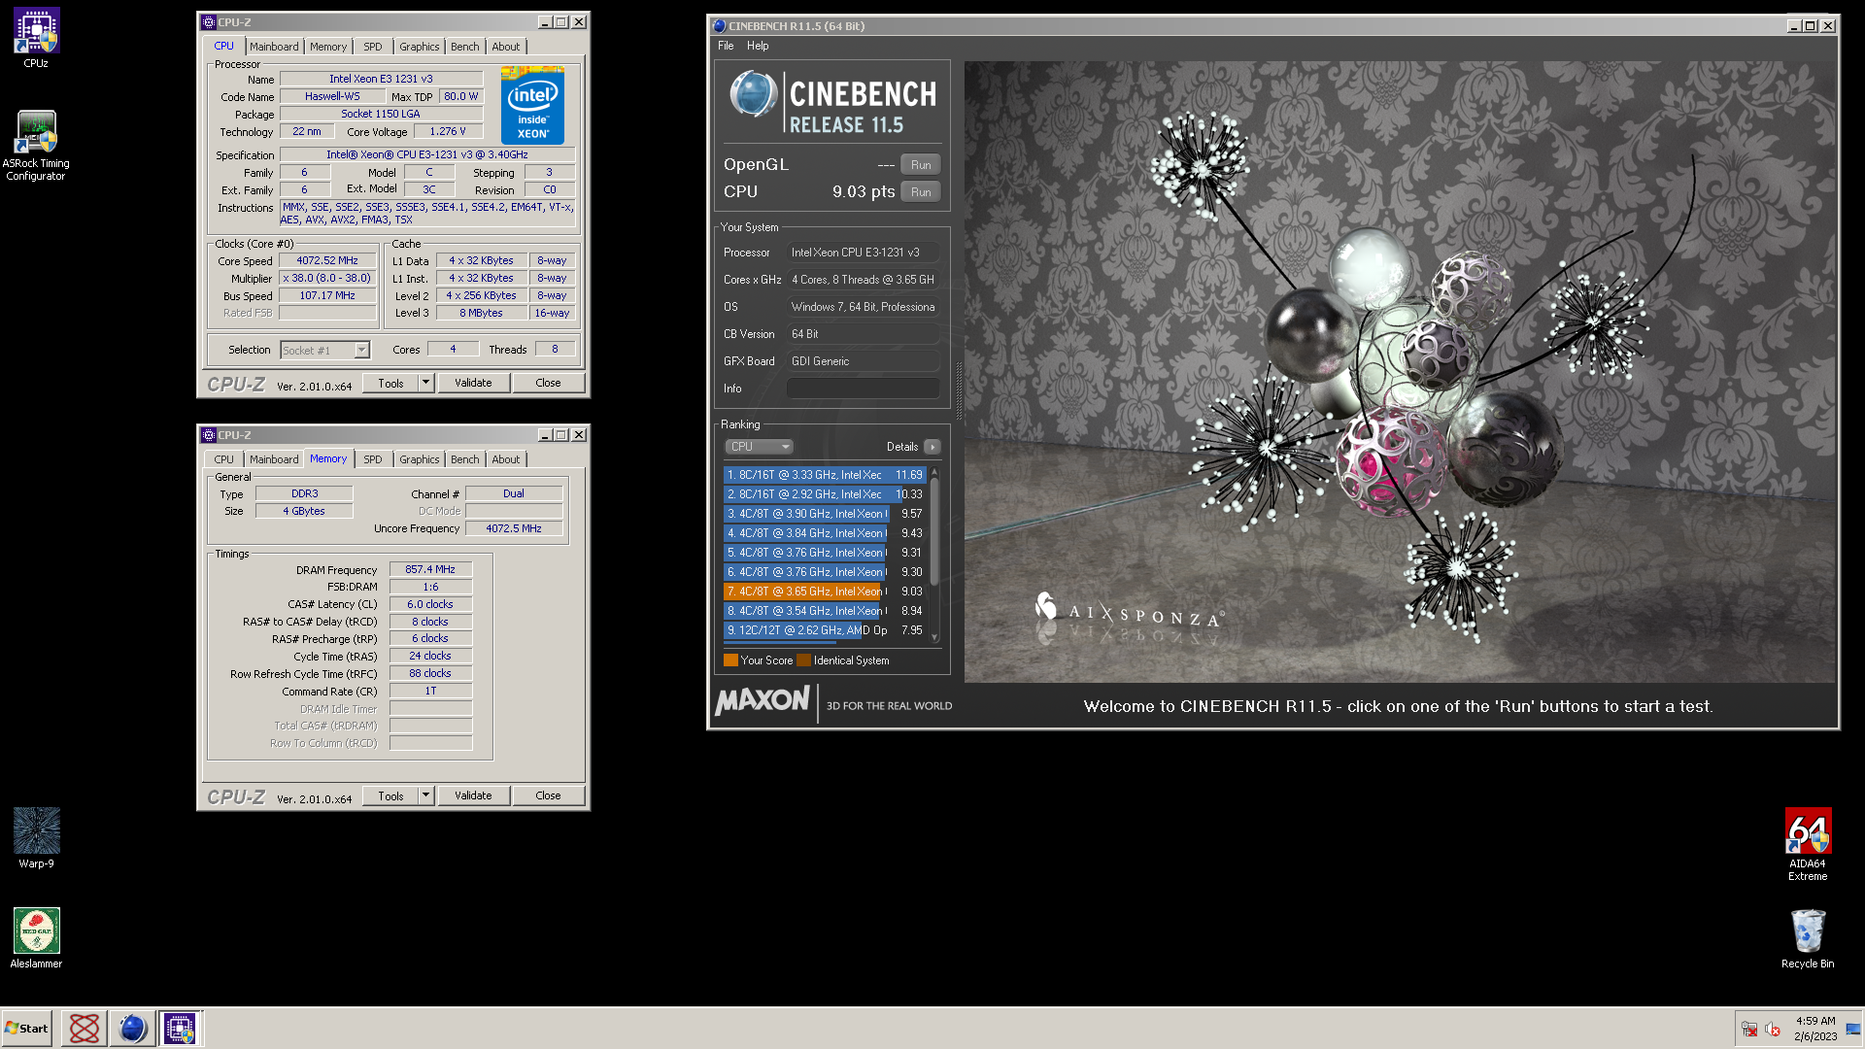Open the Ranking CPU dropdown in Cinebench
Image resolution: width=1865 pixels, height=1049 pixels.
(759, 447)
